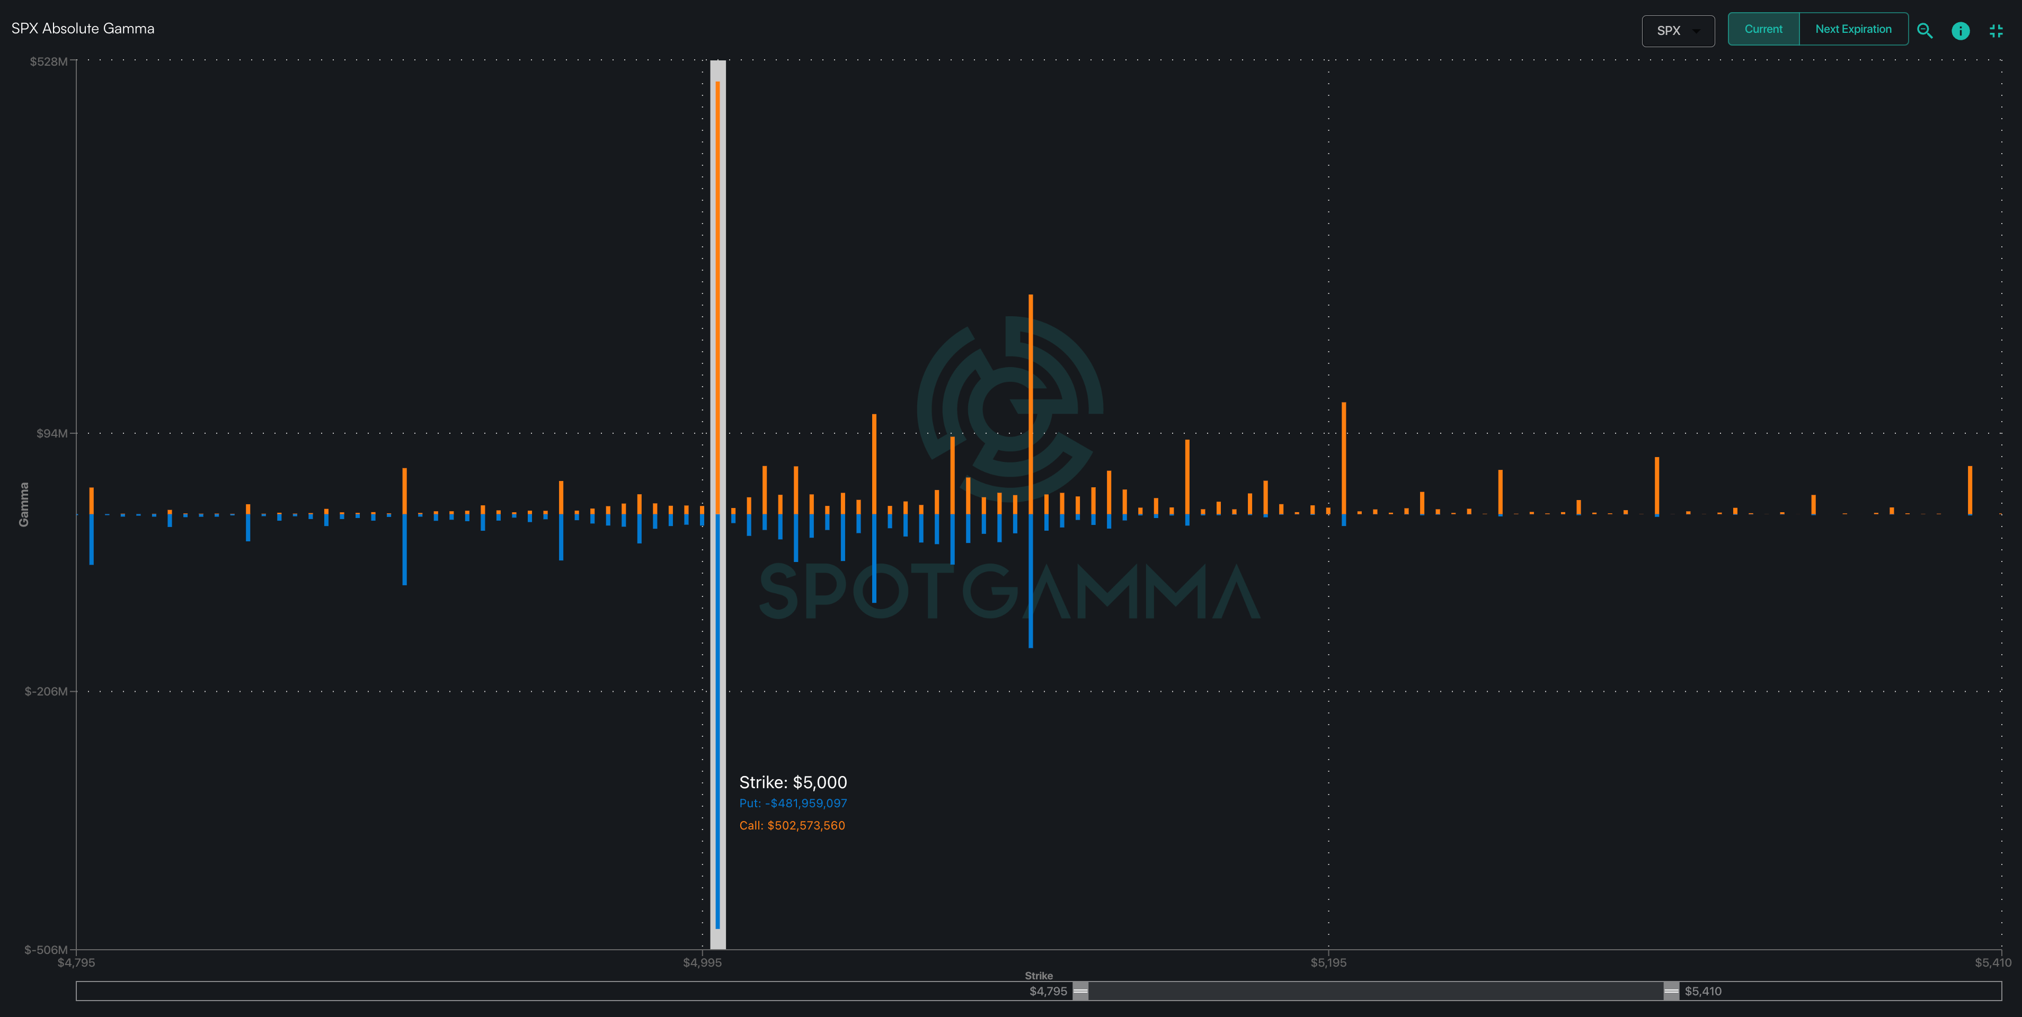Click the right $5,410 range slider handle
This screenshot has width=2022, height=1017.
pyautogui.click(x=1671, y=991)
